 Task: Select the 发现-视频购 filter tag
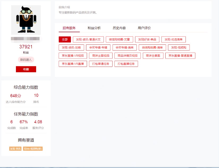[x=179, y=48]
